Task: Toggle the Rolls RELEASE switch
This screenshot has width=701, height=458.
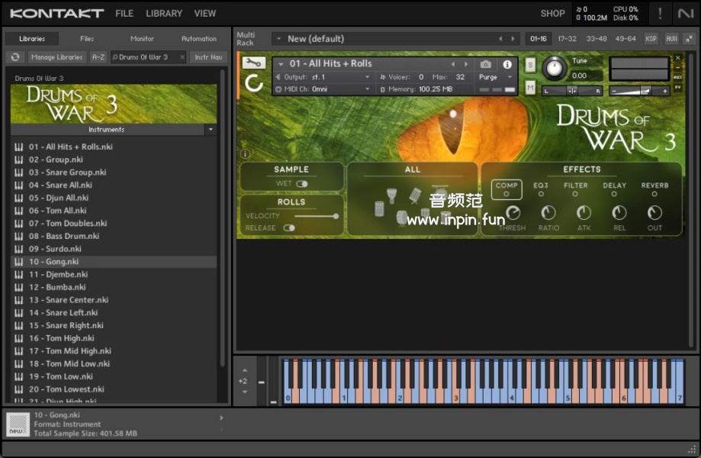Action: pos(289,227)
